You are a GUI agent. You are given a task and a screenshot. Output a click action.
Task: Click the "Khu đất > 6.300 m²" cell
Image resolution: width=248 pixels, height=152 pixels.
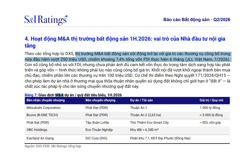point(144,130)
